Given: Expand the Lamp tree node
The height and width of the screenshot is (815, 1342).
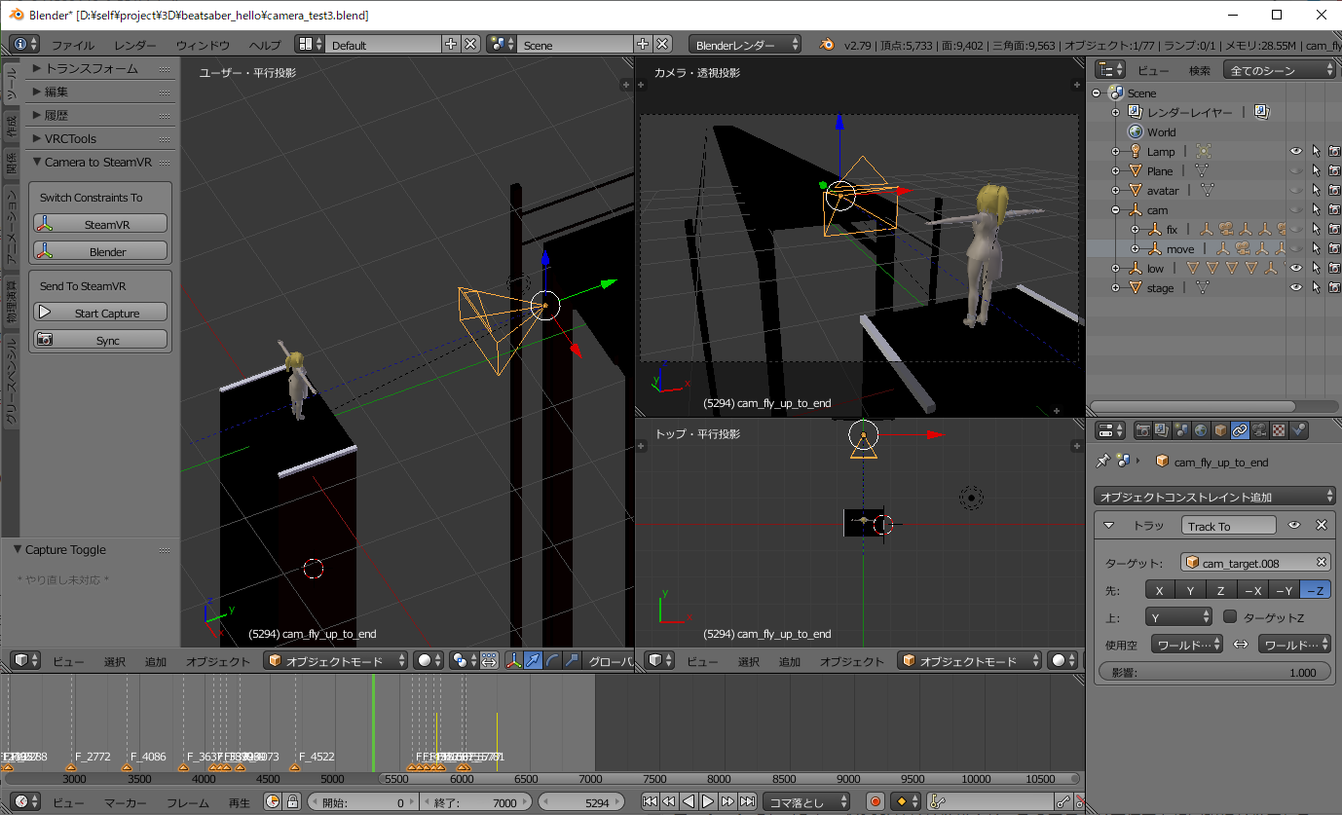Looking at the screenshot, I should [x=1116, y=151].
